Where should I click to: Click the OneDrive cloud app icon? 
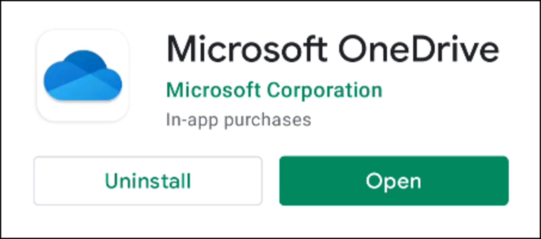tap(83, 76)
